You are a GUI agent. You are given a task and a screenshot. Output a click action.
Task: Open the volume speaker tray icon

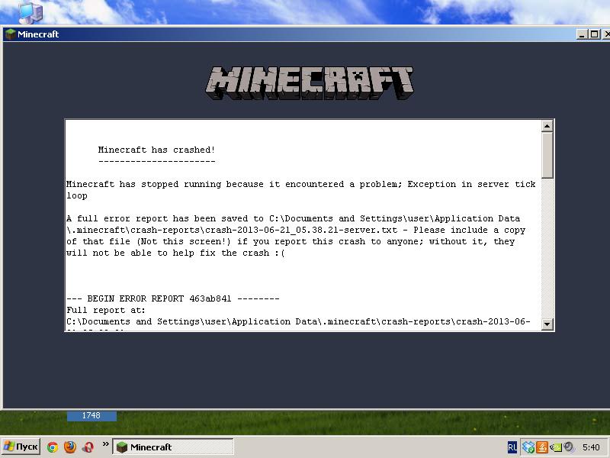point(569,447)
